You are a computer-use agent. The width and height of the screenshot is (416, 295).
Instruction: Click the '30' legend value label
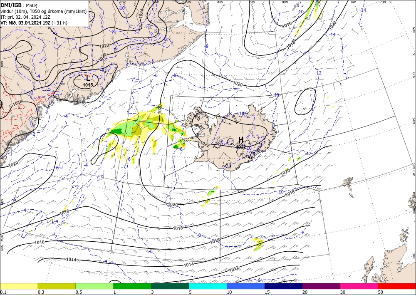point(343,292)
